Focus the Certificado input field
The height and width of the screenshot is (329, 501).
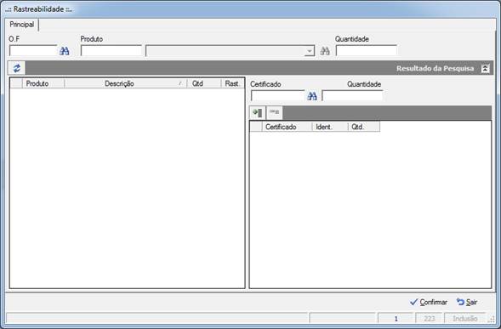point(278,96)
